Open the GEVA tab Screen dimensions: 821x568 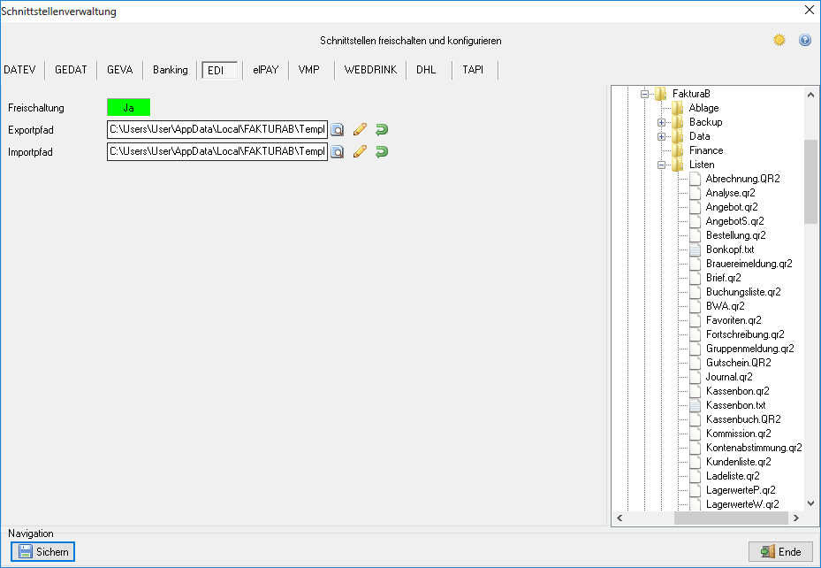tap(120, 70)
